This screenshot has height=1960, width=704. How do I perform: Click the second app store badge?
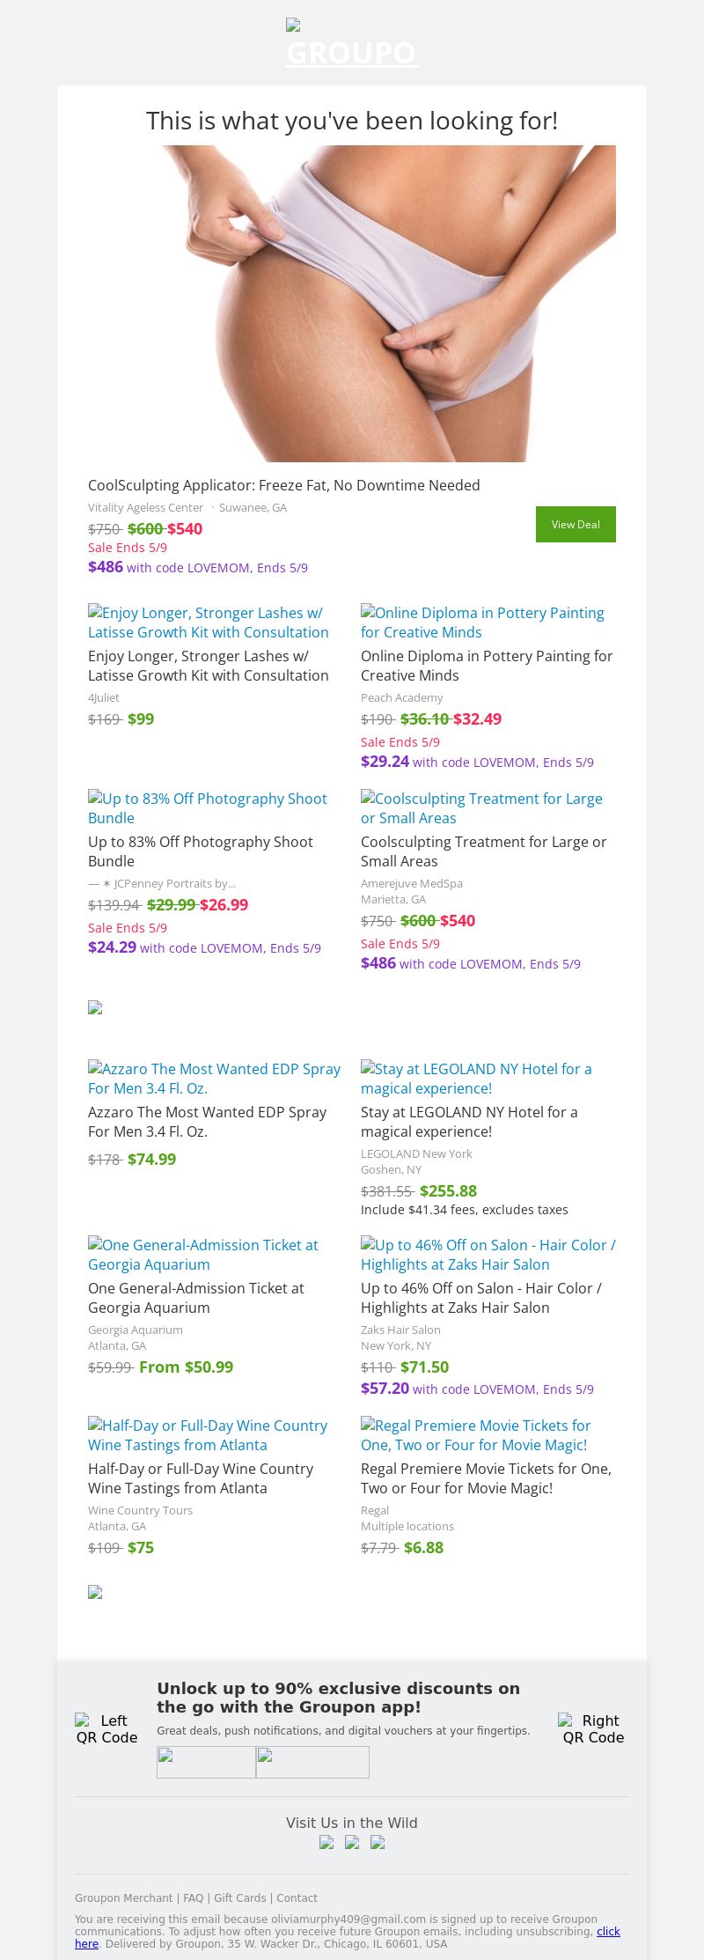pyautogui.click(x=312, y=1762)
